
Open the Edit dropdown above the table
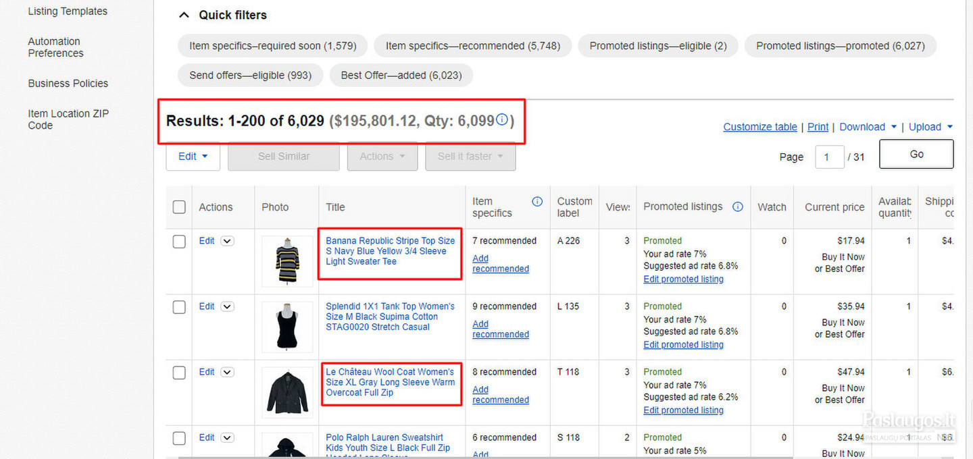pos(193,157)
